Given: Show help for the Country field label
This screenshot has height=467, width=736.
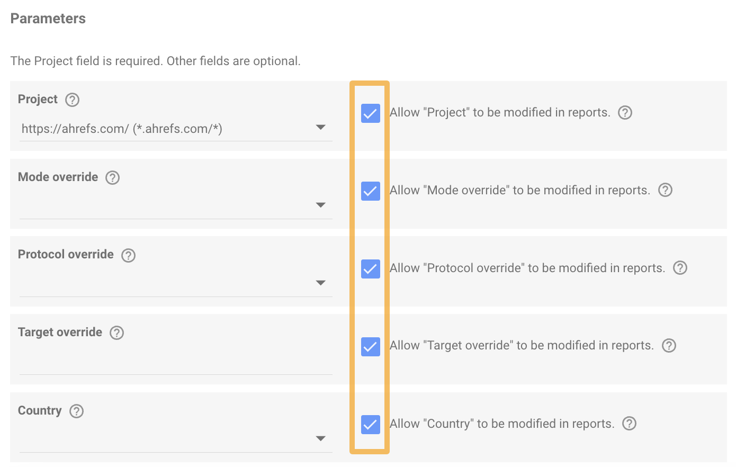Looking at the screenshot, I should point(77,411).
